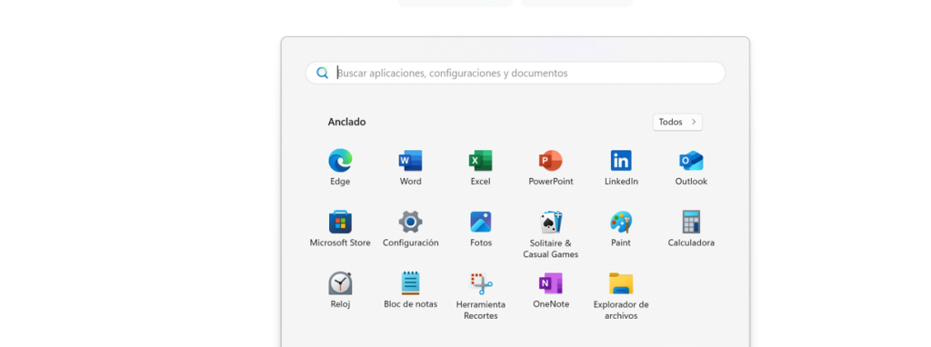The image size is (931, 347).
Task: Open Solitaire & Casual Games
Action: pyautogui.click(x=550, y=223)
